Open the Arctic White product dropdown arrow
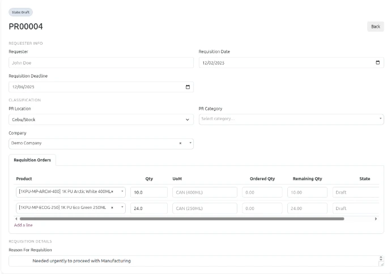The image size is (391, 274). pyautogui.click(x=122, y=192)
